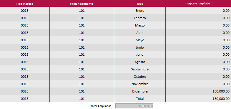Select the 101 cell in Diciembre row
The height and width of the screenshot is (109, 231).
(x=82, y=91)
